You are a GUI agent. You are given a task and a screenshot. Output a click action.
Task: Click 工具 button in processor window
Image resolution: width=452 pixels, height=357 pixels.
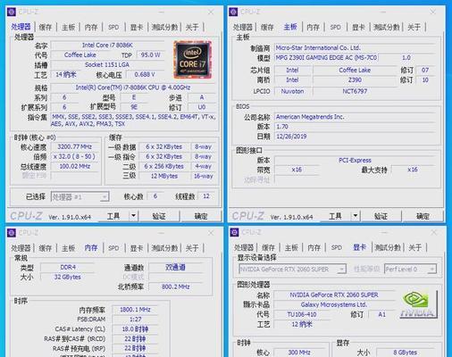pyautogui.click(x=113, y=216)
